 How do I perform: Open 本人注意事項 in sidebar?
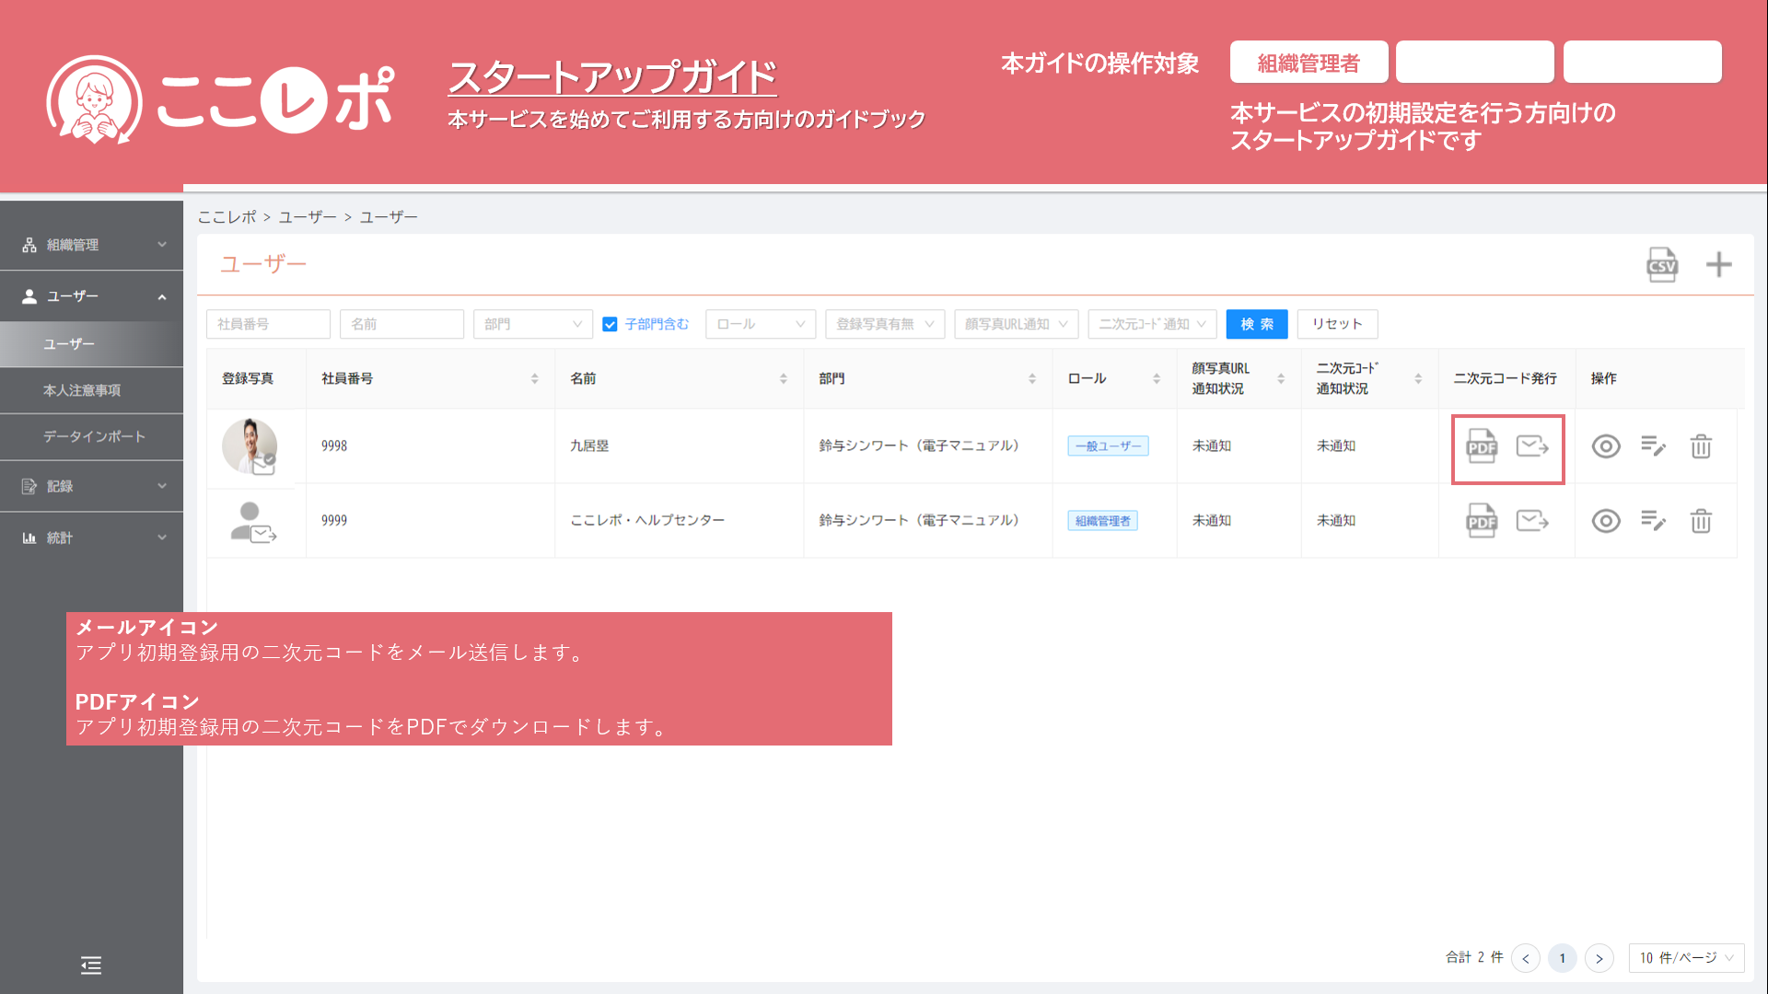[x=82, y=390]
